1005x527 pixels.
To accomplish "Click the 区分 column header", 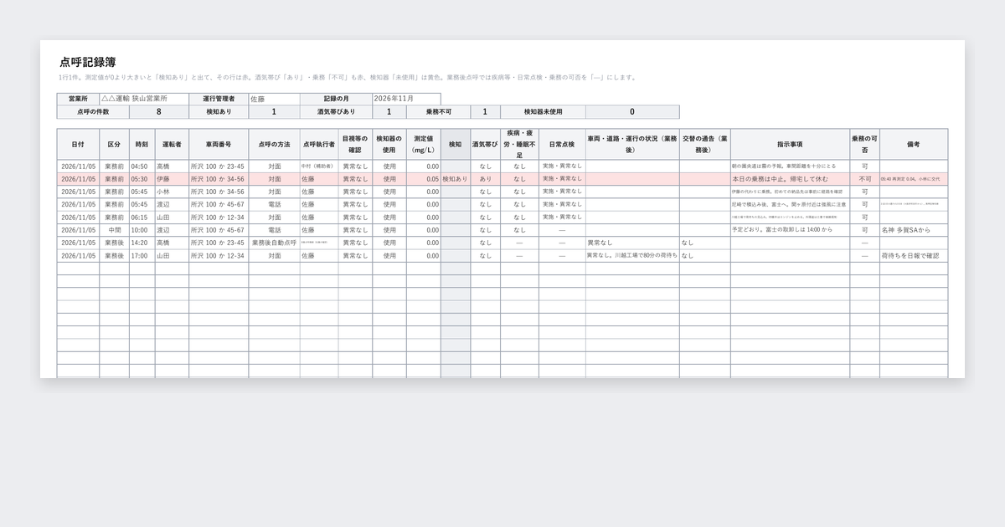I will pyautogui.click(x=114, y=144).
